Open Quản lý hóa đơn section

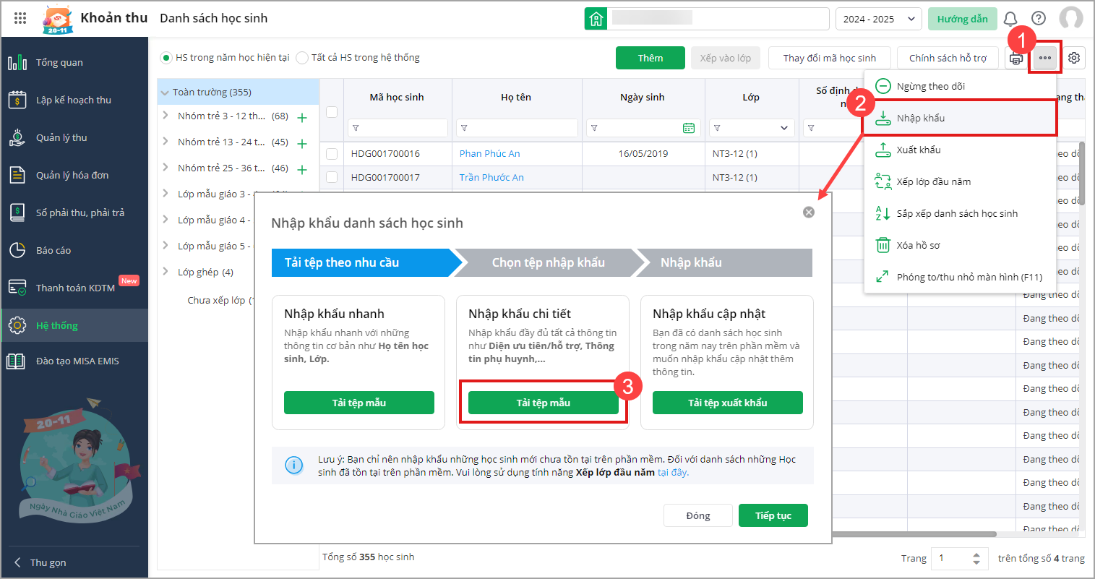(x=74, y=175)
